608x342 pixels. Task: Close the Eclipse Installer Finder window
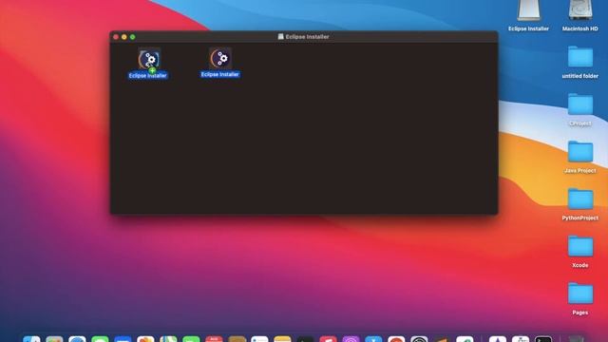point(116,37)
